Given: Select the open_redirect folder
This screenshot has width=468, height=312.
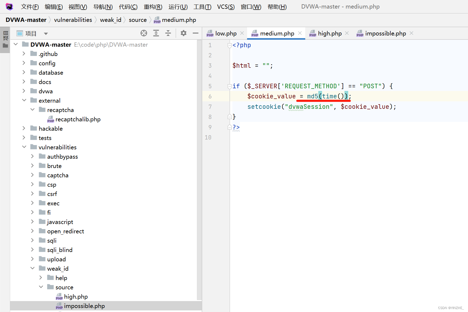Looking at the screenshot, I should pos(61,231).
